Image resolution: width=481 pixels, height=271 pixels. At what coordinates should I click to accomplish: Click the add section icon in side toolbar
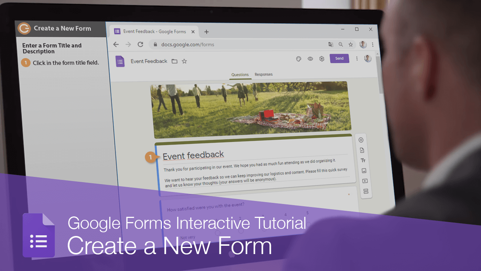[366, 191]
